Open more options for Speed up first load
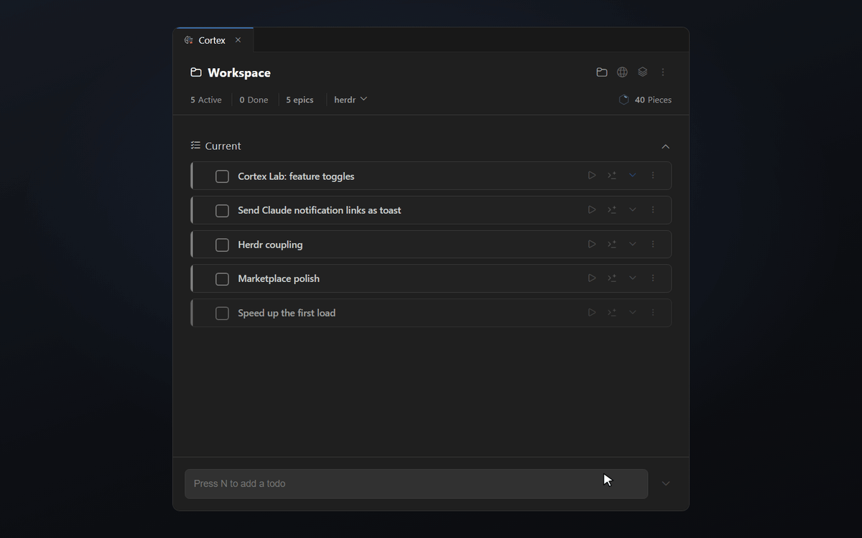862x538 pixels. (x=653, y=312)
